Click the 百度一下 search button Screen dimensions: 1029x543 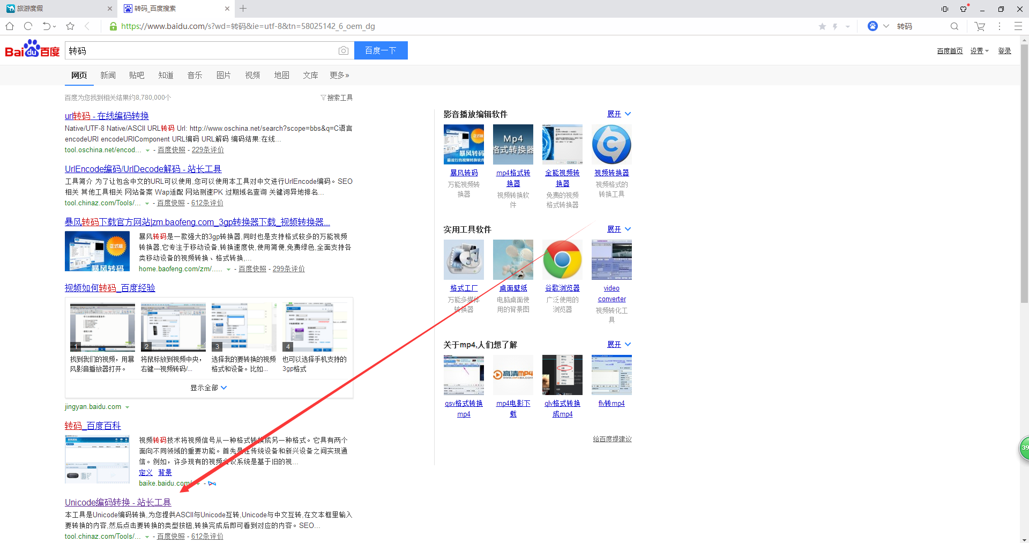[381, 50]
